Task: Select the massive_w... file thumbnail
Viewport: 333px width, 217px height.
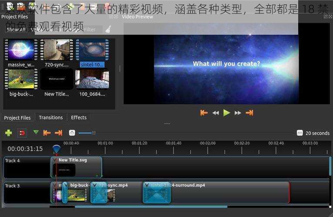Action: tap(21, 53)
